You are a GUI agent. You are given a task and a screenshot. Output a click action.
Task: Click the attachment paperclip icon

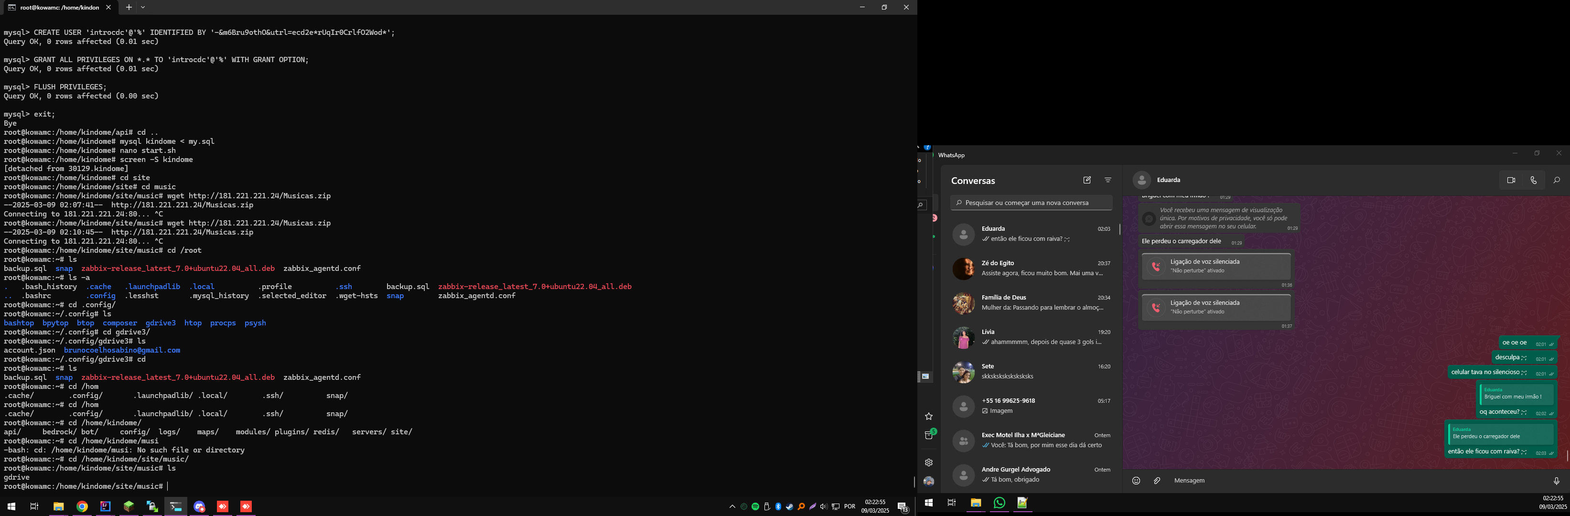point(1157,481)
